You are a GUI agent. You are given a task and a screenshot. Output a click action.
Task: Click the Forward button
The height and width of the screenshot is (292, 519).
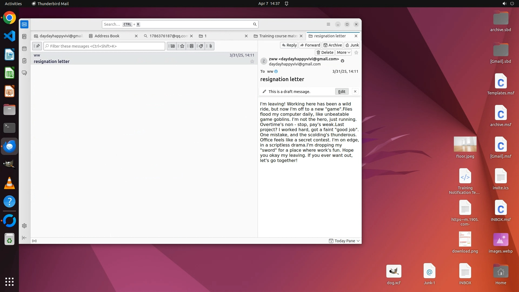click(310, 45)
